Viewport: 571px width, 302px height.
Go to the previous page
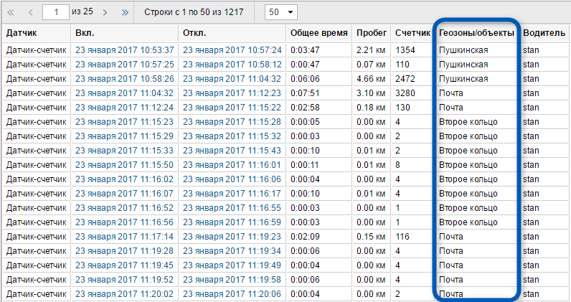pos(31,12)
